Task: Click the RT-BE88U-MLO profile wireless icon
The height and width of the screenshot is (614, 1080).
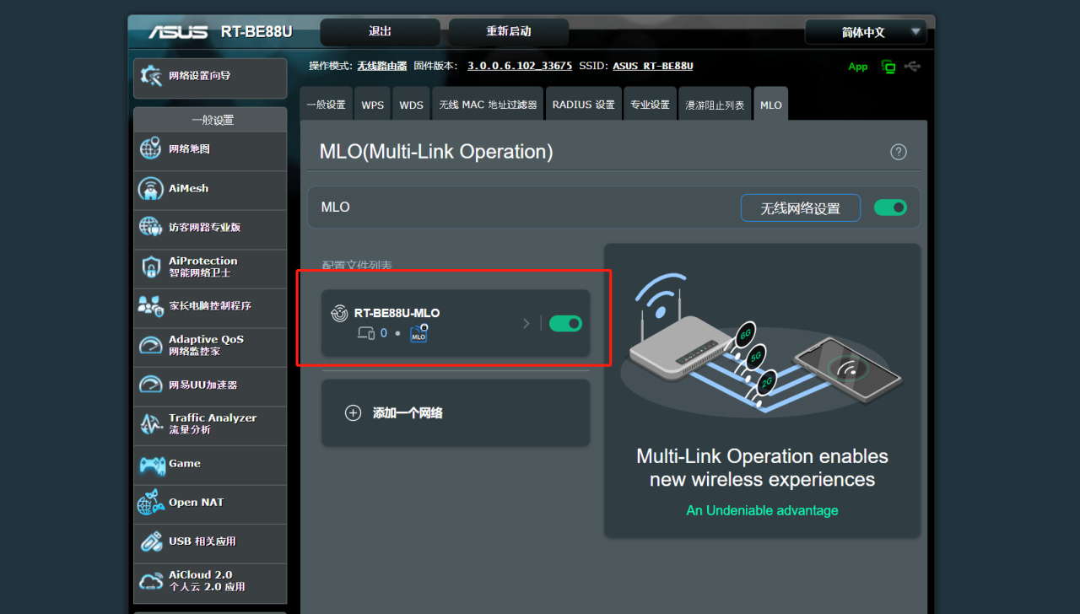Action: (338, 314)
